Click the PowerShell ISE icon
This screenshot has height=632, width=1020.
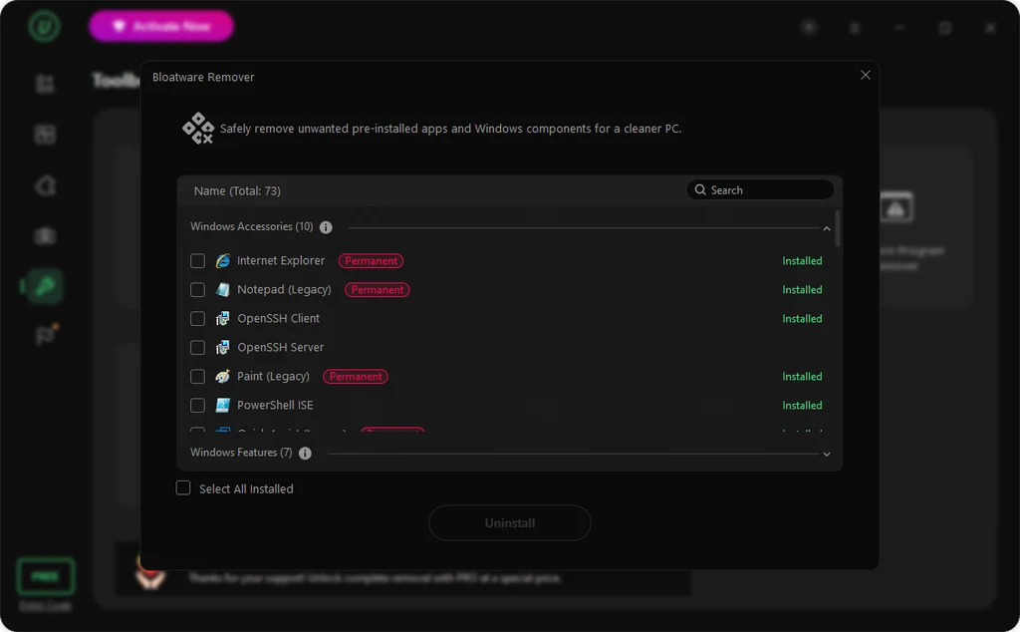(x=222, y=406)
